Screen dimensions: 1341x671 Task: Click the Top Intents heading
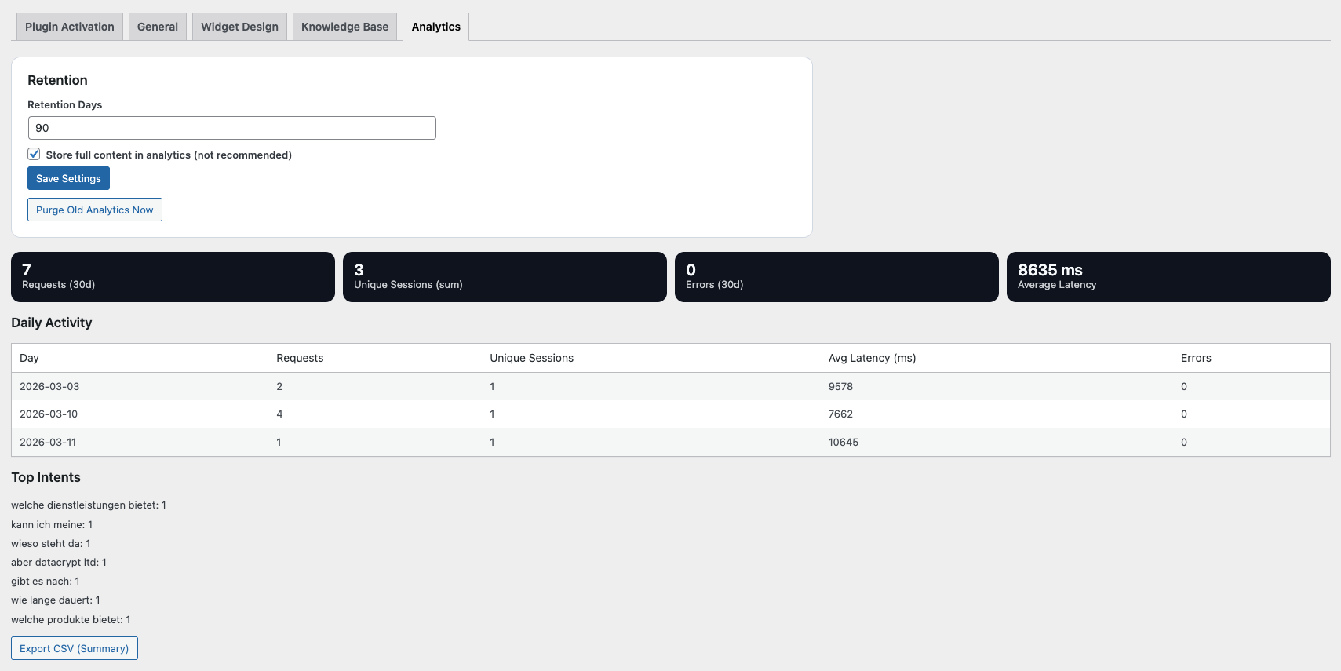[x=46, y=477]
